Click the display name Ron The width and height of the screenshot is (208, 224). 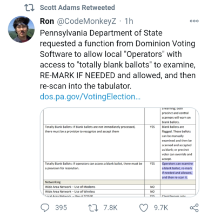[47, 21]
